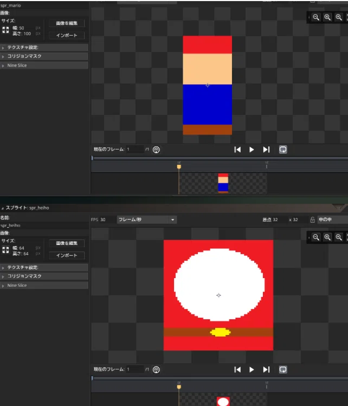Click onion skin icon in spr_mario playback bar

(156, 150)
